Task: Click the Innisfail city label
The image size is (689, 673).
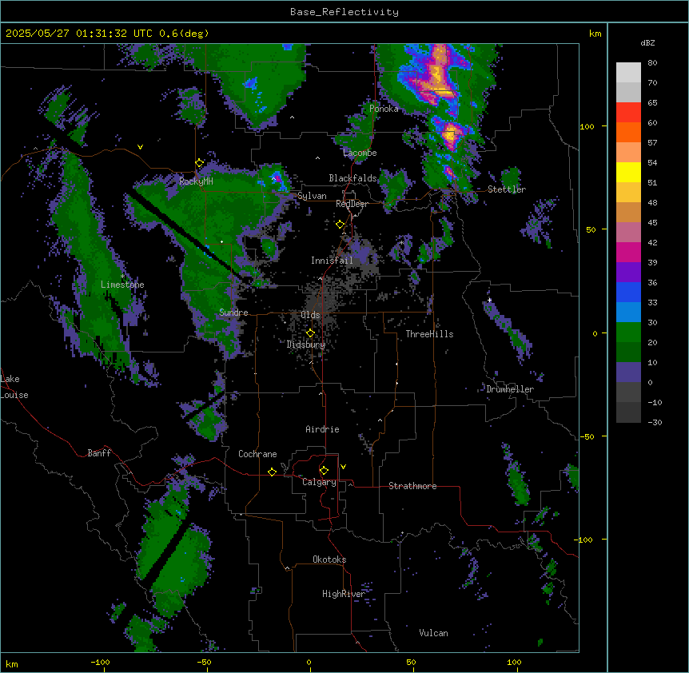Action: point(332,261)
